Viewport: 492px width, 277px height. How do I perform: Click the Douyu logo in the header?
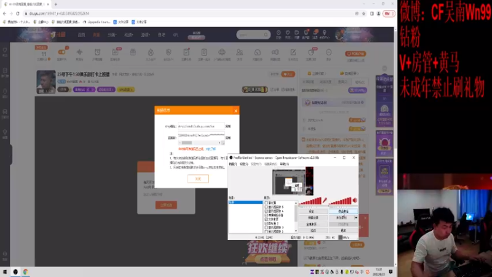tap(58, 34)
